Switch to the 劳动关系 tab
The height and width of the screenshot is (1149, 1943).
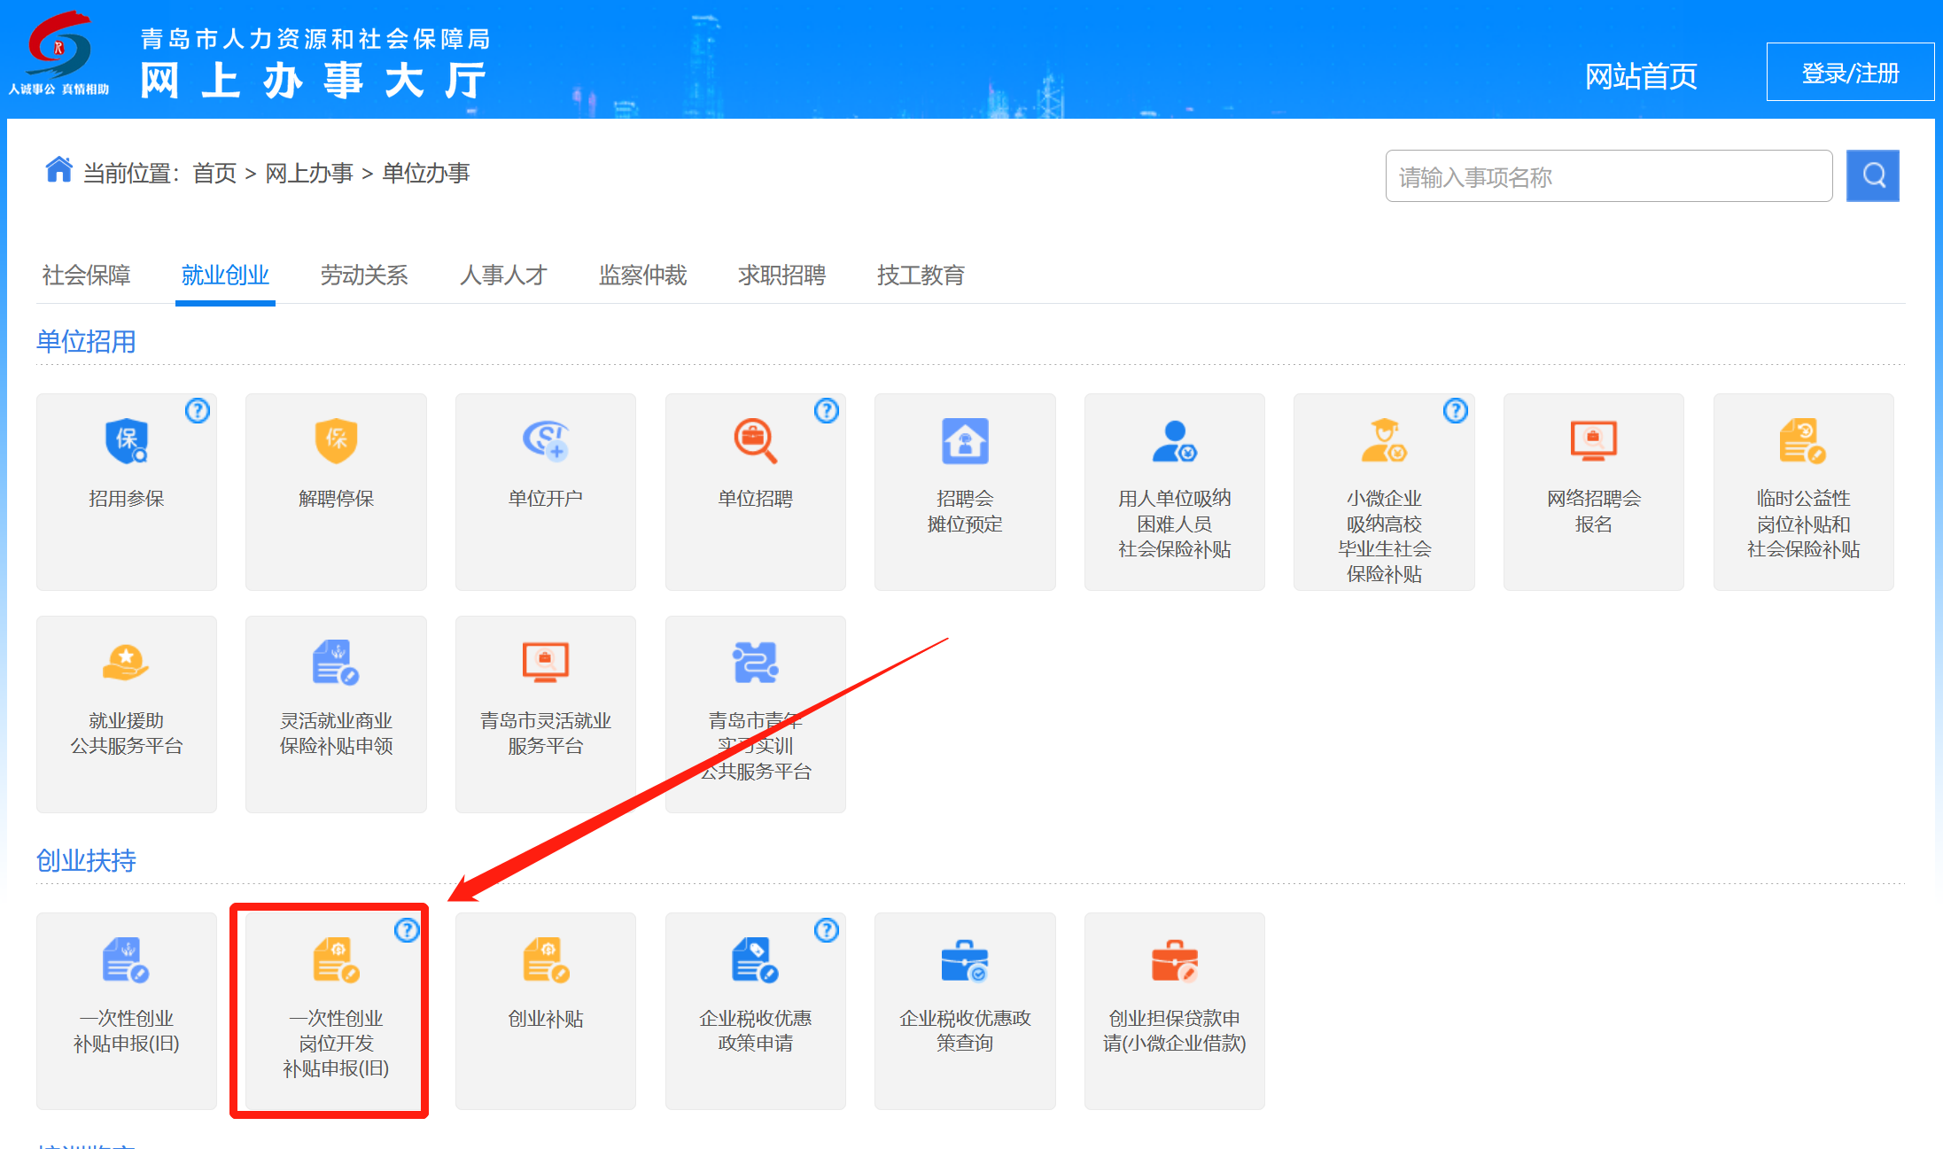click(x=364, y=276)
